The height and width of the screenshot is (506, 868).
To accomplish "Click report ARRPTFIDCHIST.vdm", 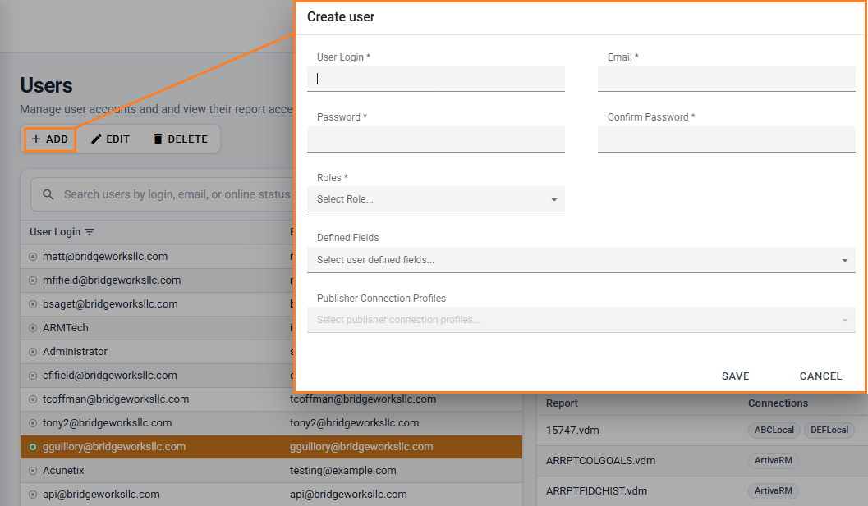I will [597, 491].
